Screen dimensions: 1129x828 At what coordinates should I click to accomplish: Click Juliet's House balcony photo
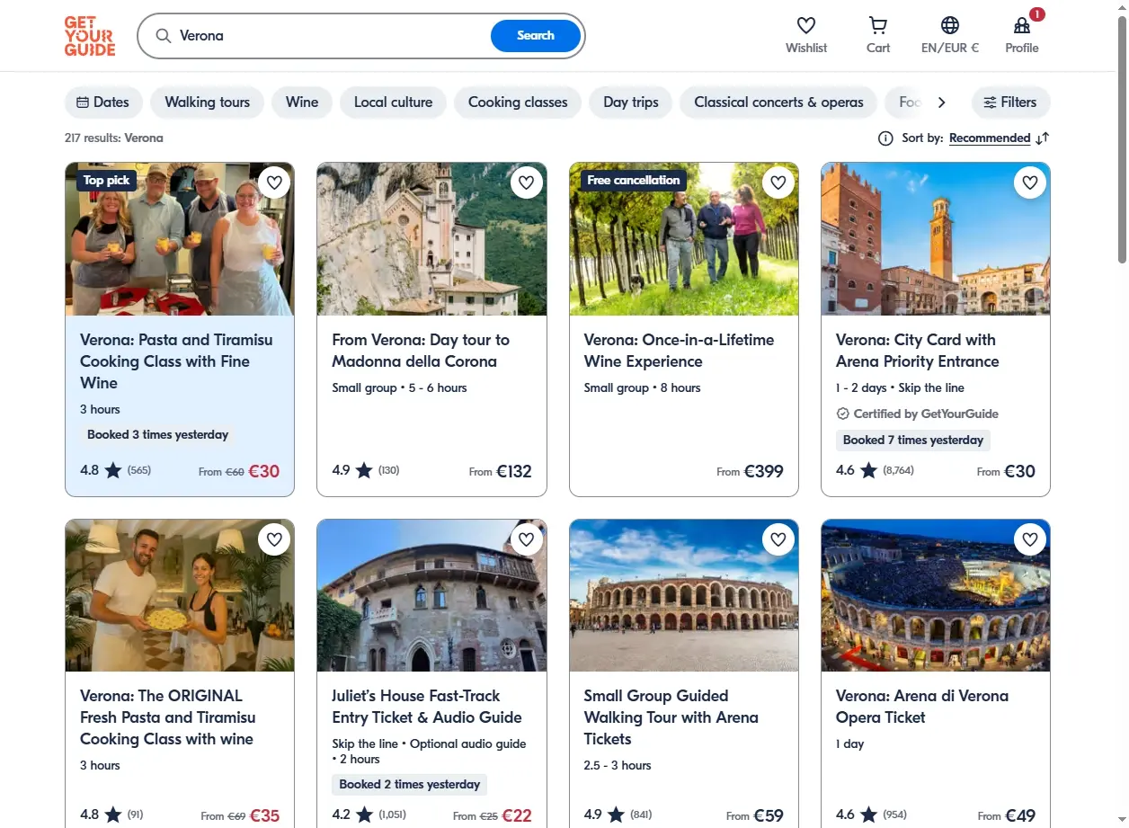pyautogui.click(x=431, y=595)
